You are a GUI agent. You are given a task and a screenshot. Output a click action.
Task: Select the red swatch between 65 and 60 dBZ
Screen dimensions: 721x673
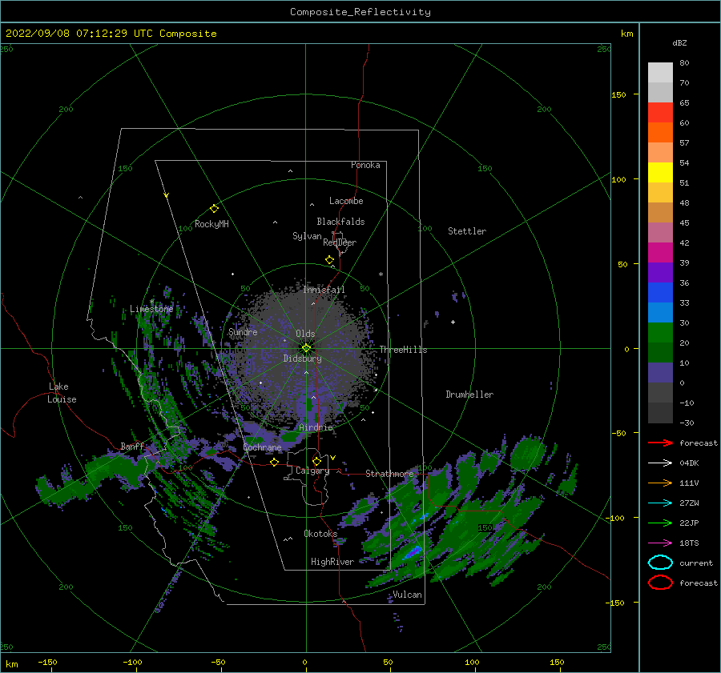(x=660, y=113)
